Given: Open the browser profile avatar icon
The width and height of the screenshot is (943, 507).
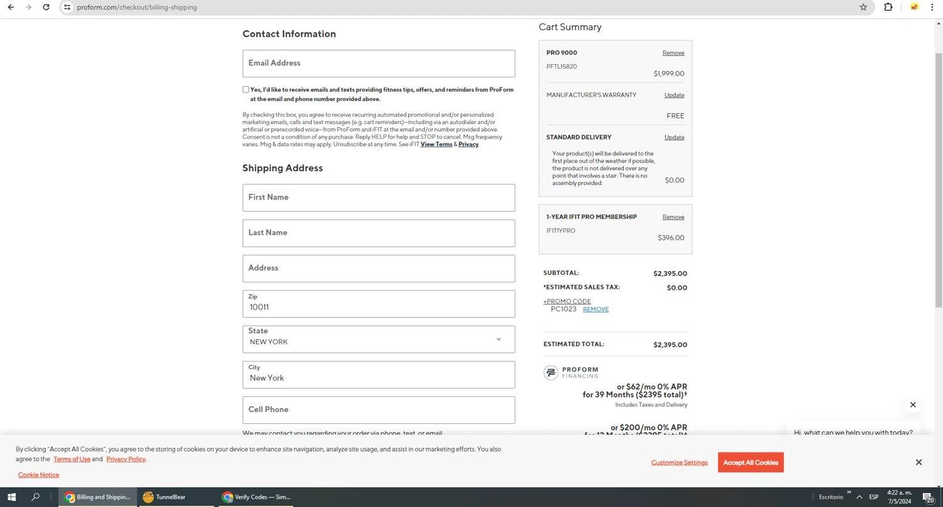Looking at the screenshot, I should [914, 7].
